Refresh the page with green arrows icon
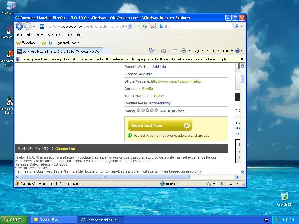The image size is (299, 224). (145, 27)
